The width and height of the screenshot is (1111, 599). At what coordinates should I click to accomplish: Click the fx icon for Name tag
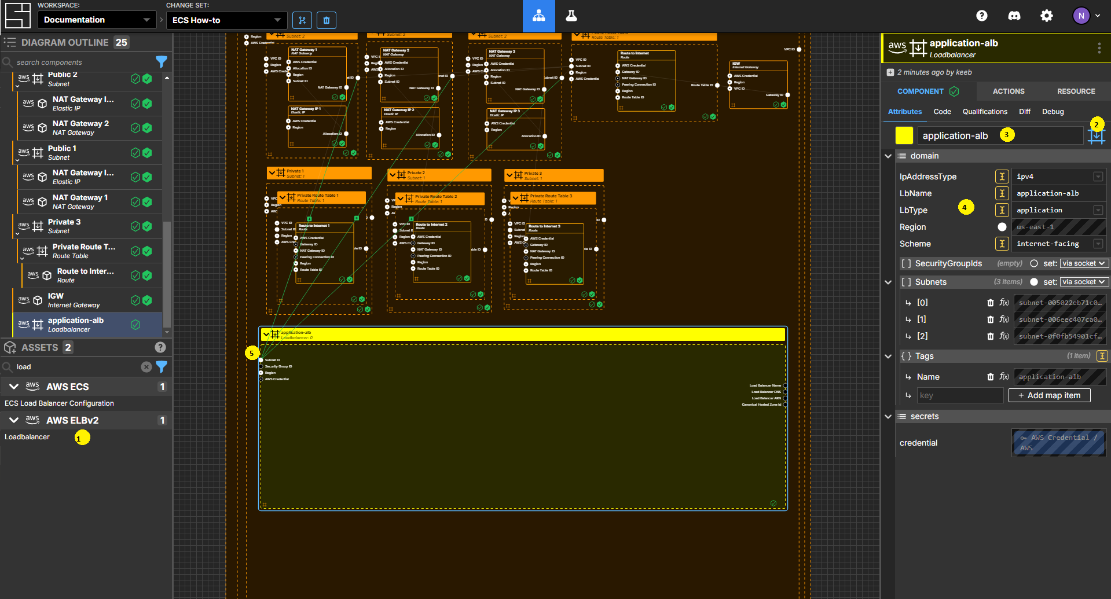pos(1004,377)
